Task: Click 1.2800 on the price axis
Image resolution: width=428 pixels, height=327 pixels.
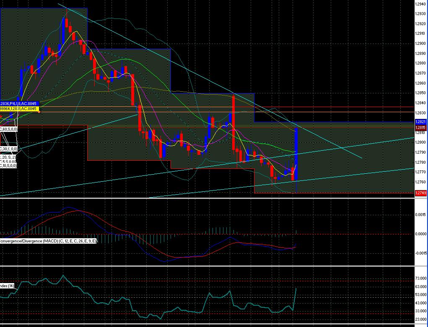Action: click(x=420, y=142)
